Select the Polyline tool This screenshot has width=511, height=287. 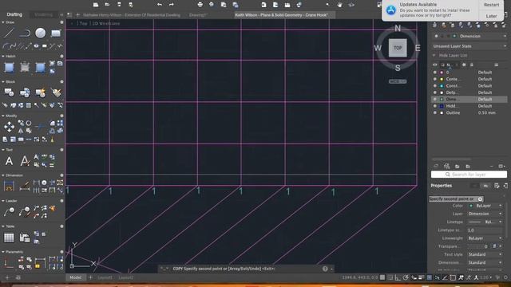(25, 33)
